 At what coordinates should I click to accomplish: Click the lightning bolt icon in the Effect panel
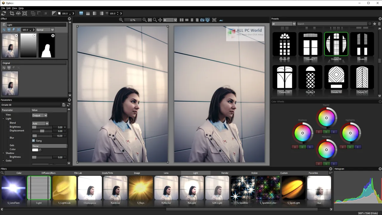pyautogui.click(x=14, y=30)
